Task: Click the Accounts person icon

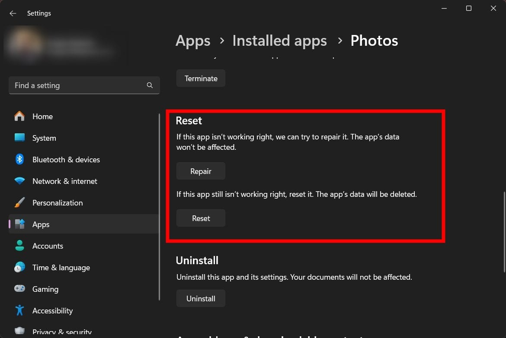Action: click(x=19, y=246)
